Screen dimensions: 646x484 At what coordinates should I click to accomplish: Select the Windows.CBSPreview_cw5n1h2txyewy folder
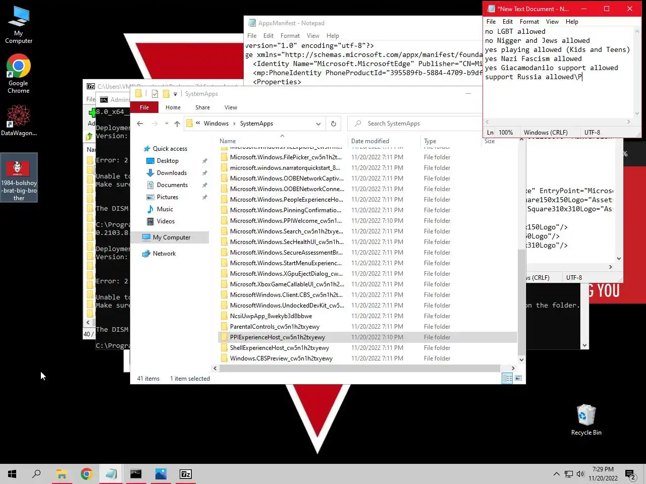coord(368,358)
